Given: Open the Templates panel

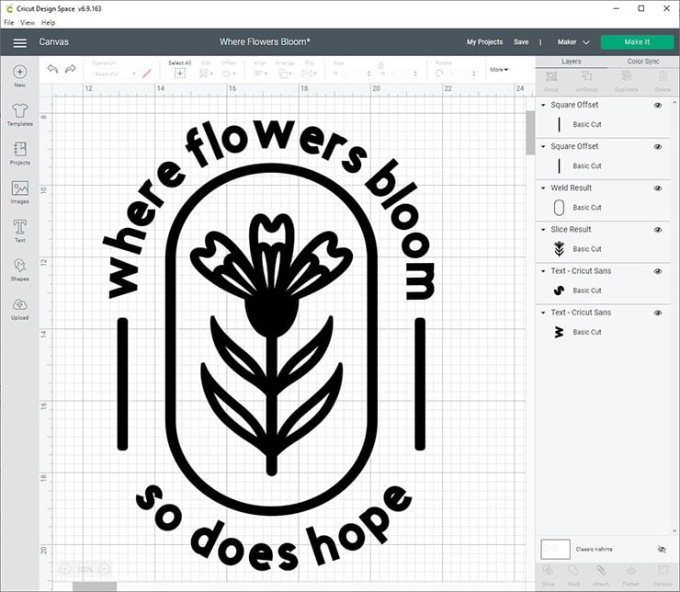Looking at the screenshot, I should pyautogui.click(x=19, y=115).
